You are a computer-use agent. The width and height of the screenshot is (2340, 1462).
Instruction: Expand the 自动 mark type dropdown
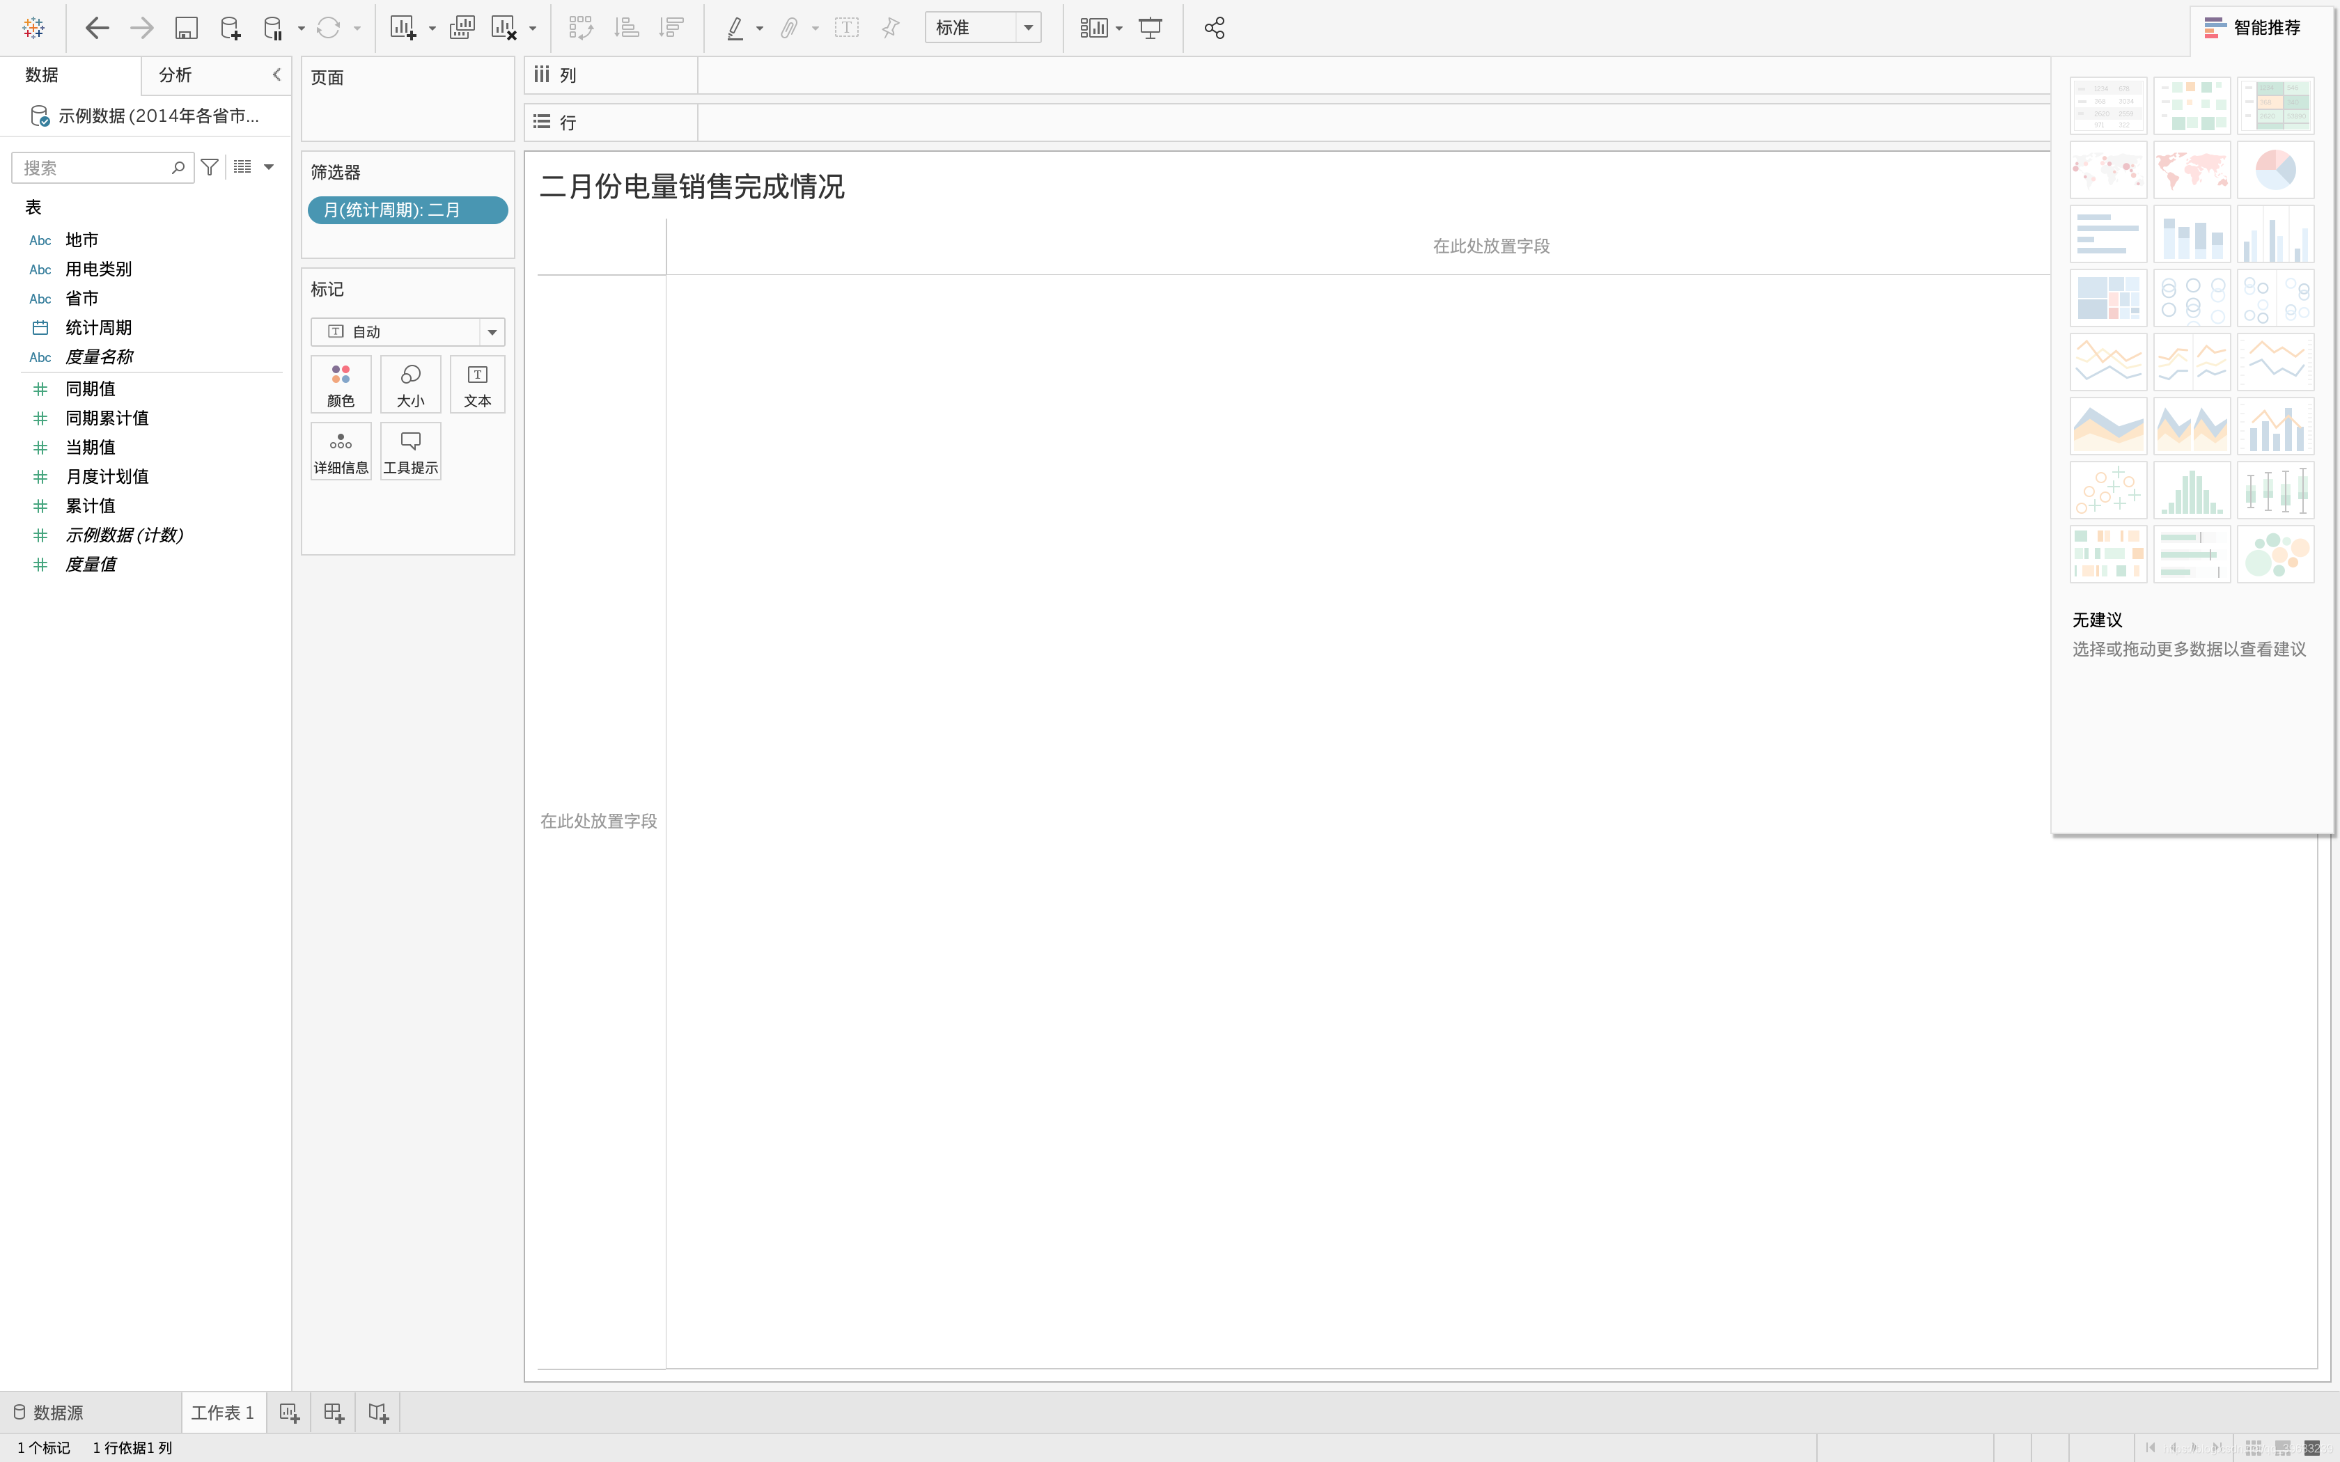(492, 331)
